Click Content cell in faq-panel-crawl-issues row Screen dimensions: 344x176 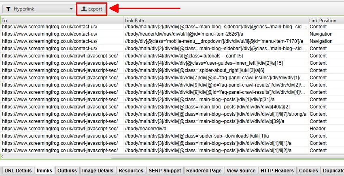click(318, 77)
